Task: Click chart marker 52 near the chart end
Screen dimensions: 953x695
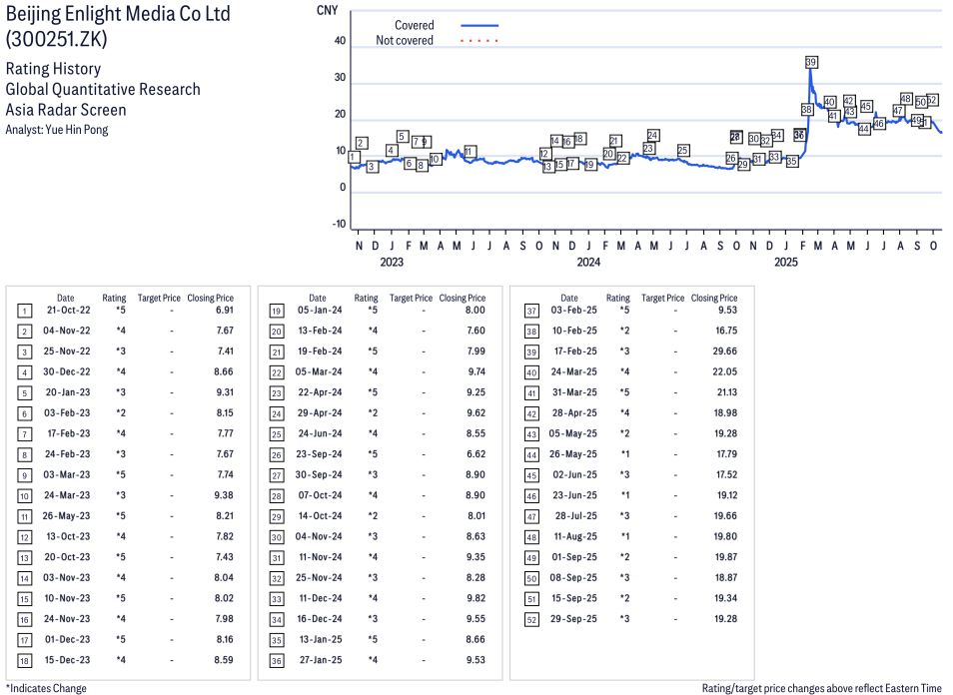Action: click(x=931, y=100)
